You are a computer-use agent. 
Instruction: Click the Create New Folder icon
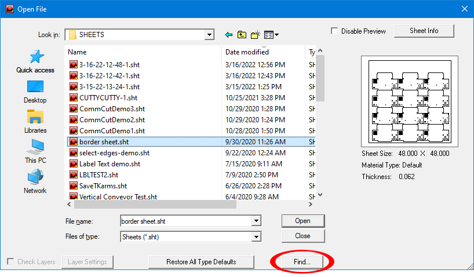tap(256, 35)
